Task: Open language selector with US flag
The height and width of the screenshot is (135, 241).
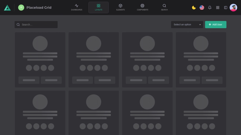Action: coord(202,8)
